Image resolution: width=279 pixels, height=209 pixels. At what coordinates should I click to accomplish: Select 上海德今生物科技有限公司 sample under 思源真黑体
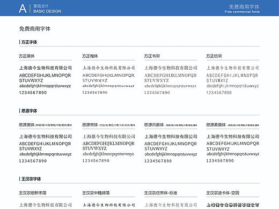tap(171, 137)
